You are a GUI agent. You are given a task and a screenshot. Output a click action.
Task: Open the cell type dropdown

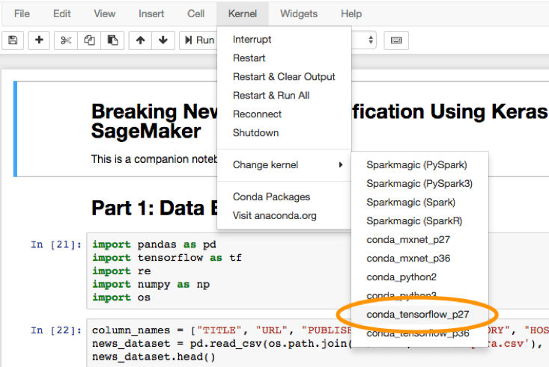click(x=364, y=40)
